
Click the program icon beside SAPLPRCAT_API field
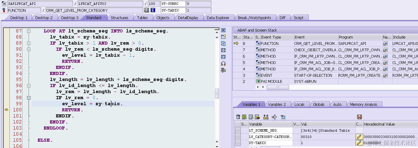(4, 4)
